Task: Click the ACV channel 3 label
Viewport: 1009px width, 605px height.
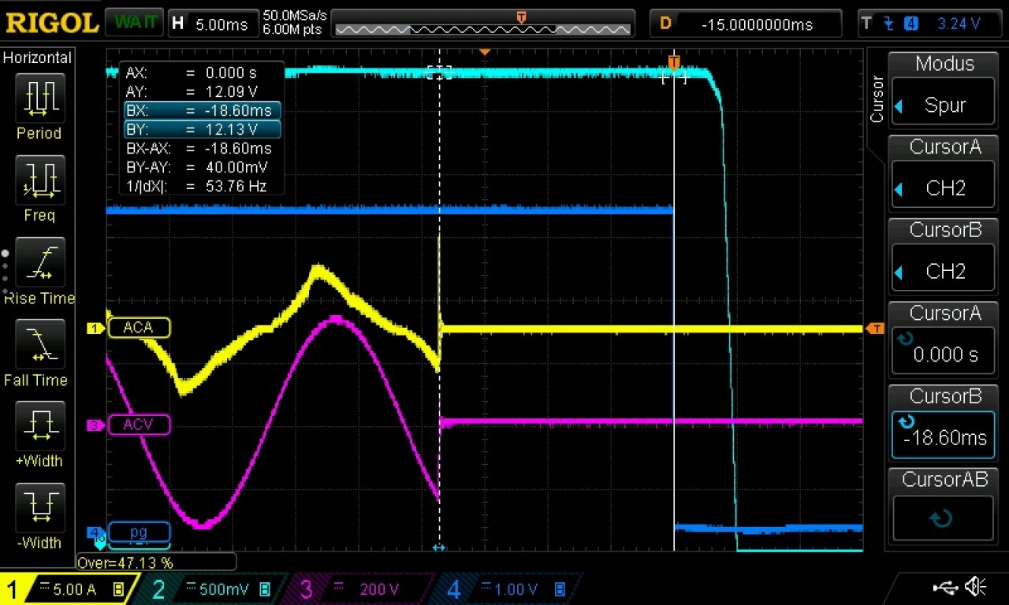Action: click(138, 425)
